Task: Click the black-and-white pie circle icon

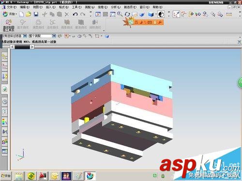Action: (161, 14)
